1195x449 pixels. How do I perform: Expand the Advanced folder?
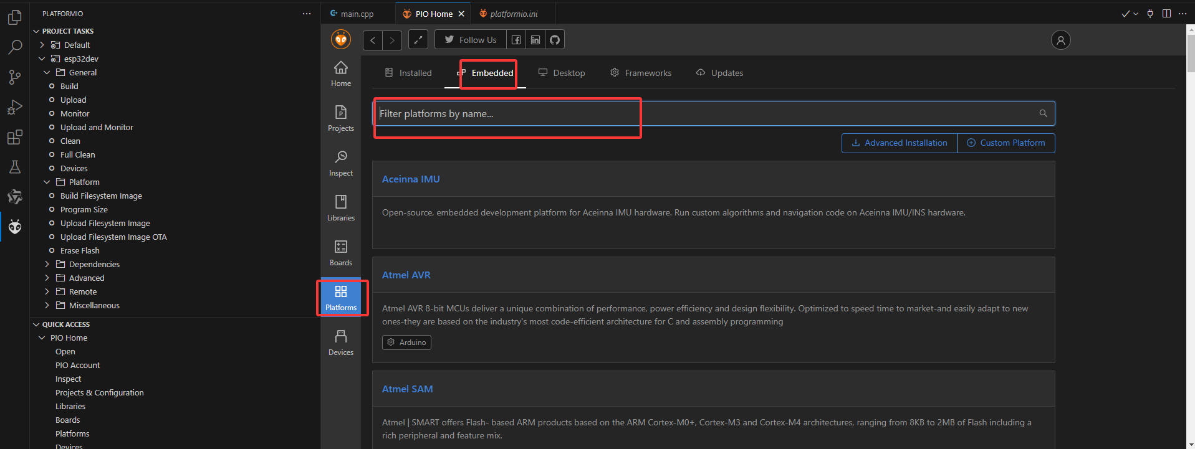click(x=47, y=278)
